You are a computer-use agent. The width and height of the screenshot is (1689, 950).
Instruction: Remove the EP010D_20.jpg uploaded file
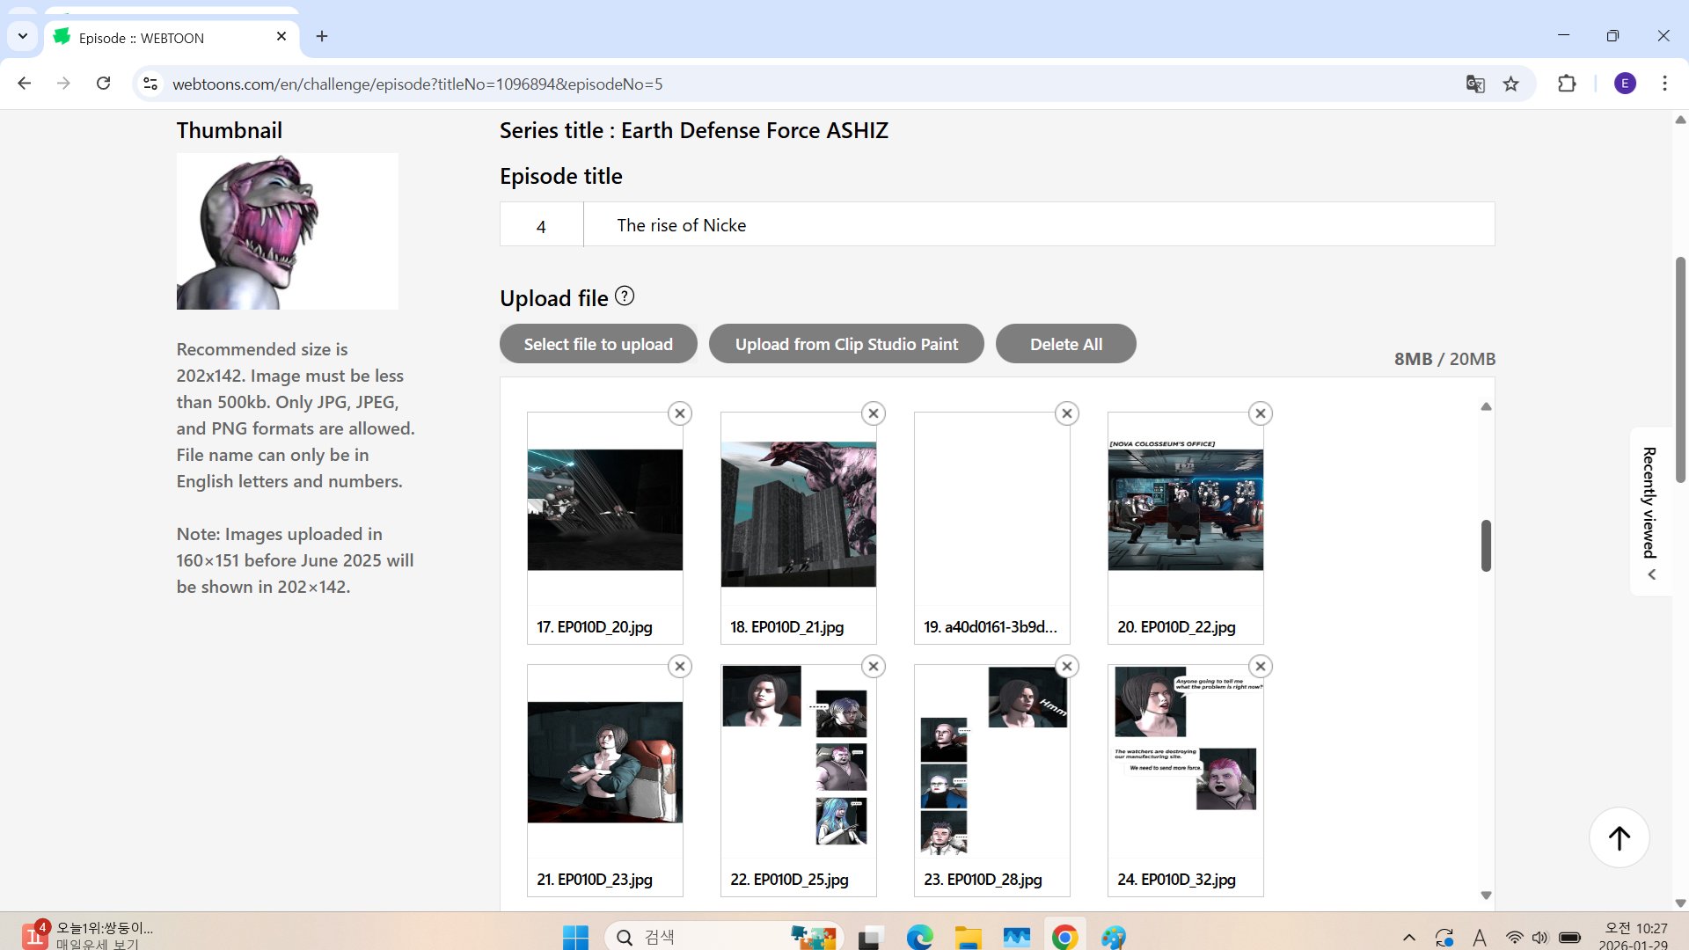coord(679,413)
